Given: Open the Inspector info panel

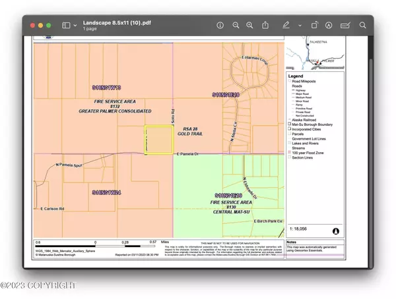Looking at the screenshot, I should click(x=220, y=25).
